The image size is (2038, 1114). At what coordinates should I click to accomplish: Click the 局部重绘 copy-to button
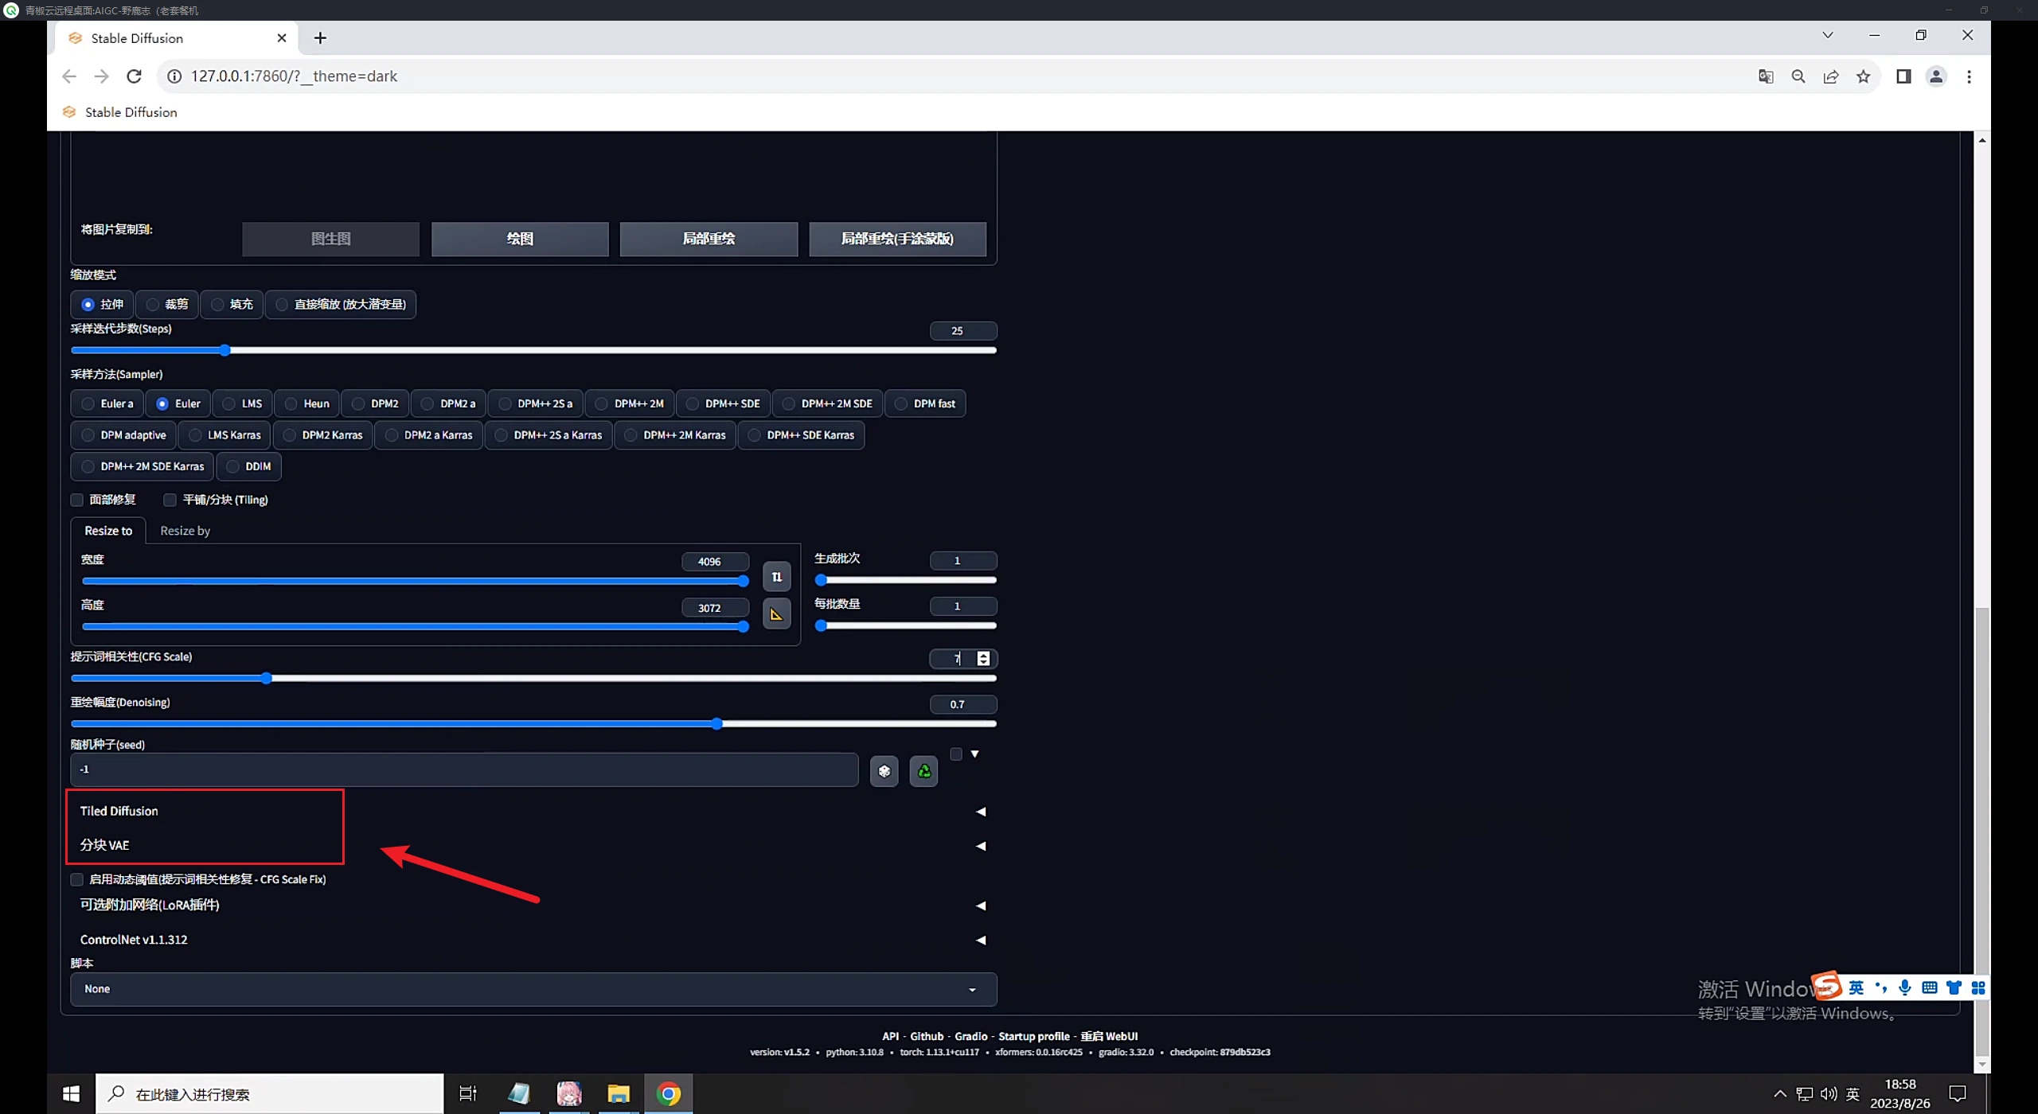pyautogui.click(x=709, y=239)
